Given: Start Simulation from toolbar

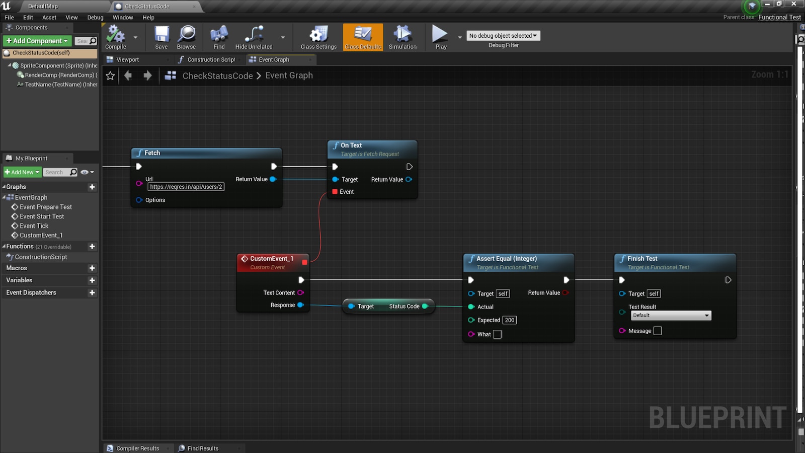Looking at the screenshot, I should pos(403,37).
